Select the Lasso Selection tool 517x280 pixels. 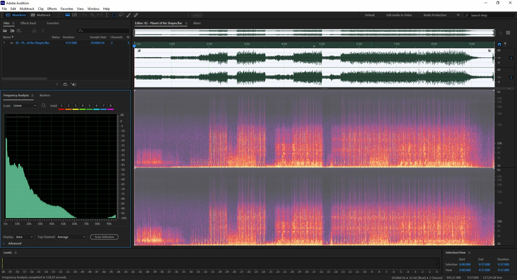121,15
